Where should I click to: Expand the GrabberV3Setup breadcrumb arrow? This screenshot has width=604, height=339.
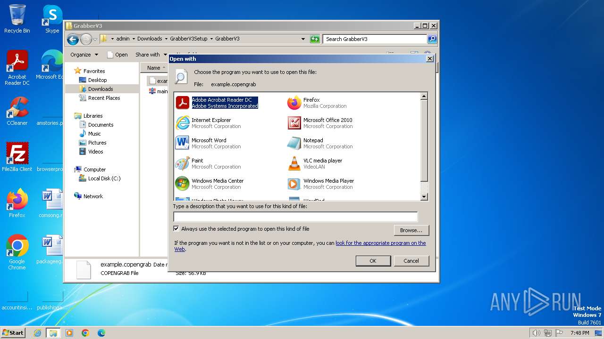pyautogui.click(x=211, y=39)
